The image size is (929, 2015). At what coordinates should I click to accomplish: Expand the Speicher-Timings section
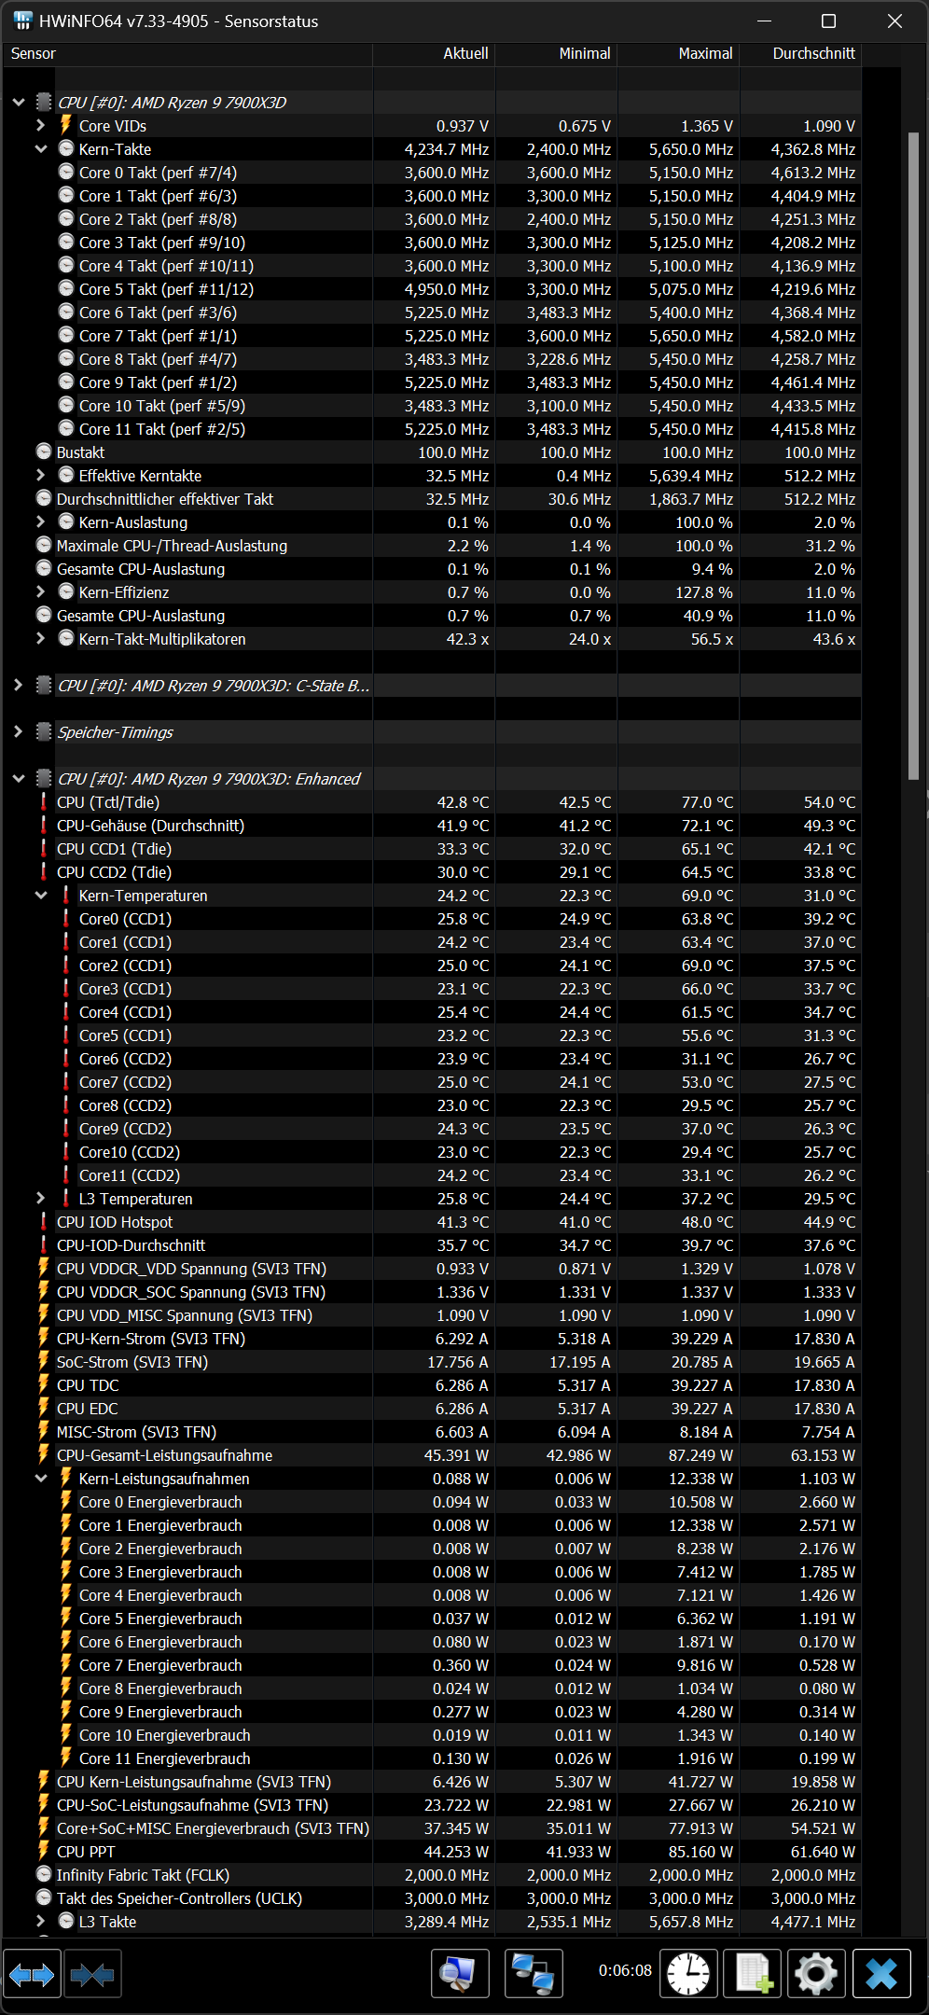[x=18, y=731]
